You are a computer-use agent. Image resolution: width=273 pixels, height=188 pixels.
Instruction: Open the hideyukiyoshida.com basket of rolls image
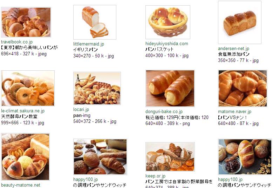click(x=168, y=22)
